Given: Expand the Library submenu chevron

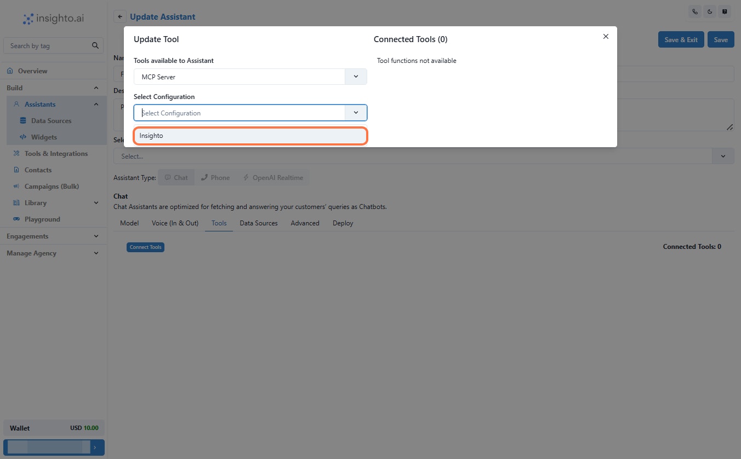Looking at the screenshot, I should point(96,203).
